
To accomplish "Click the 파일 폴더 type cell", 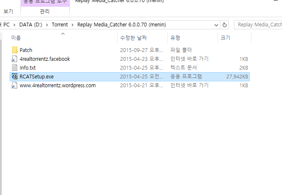I will 181,50.
